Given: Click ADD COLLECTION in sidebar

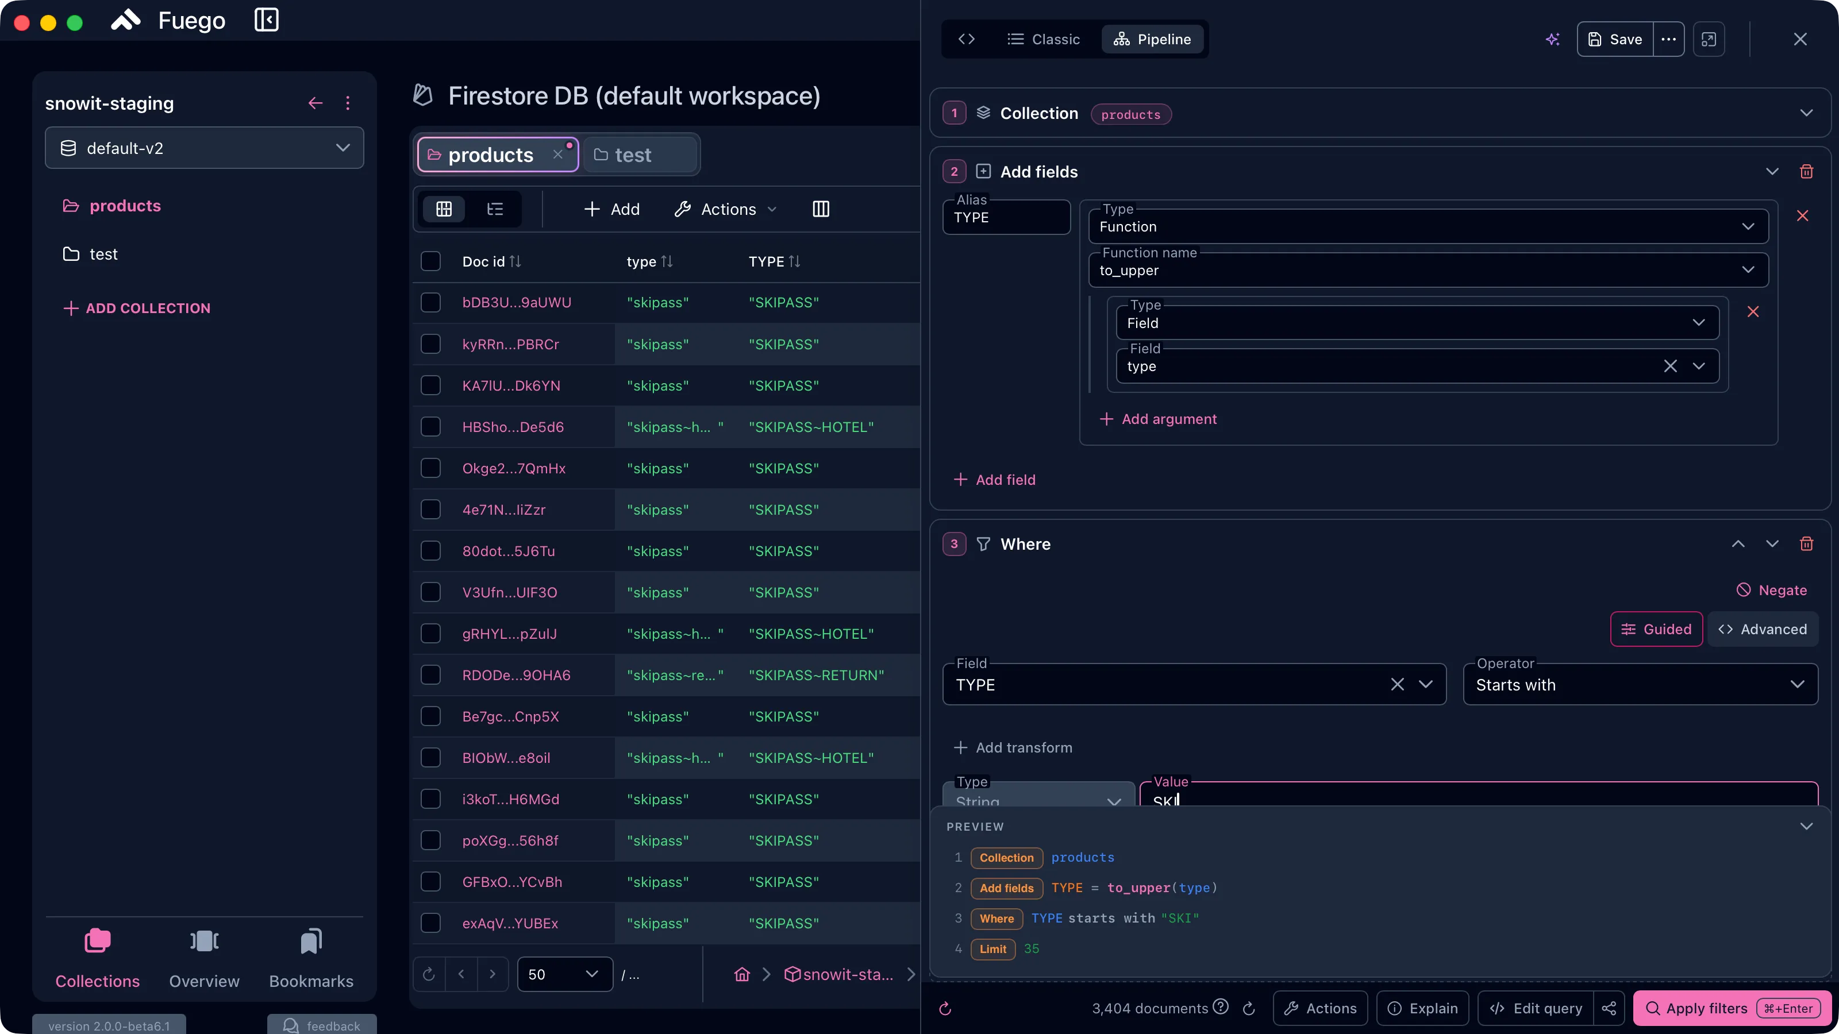Looking at the screenshot, I should click(137, 308).
